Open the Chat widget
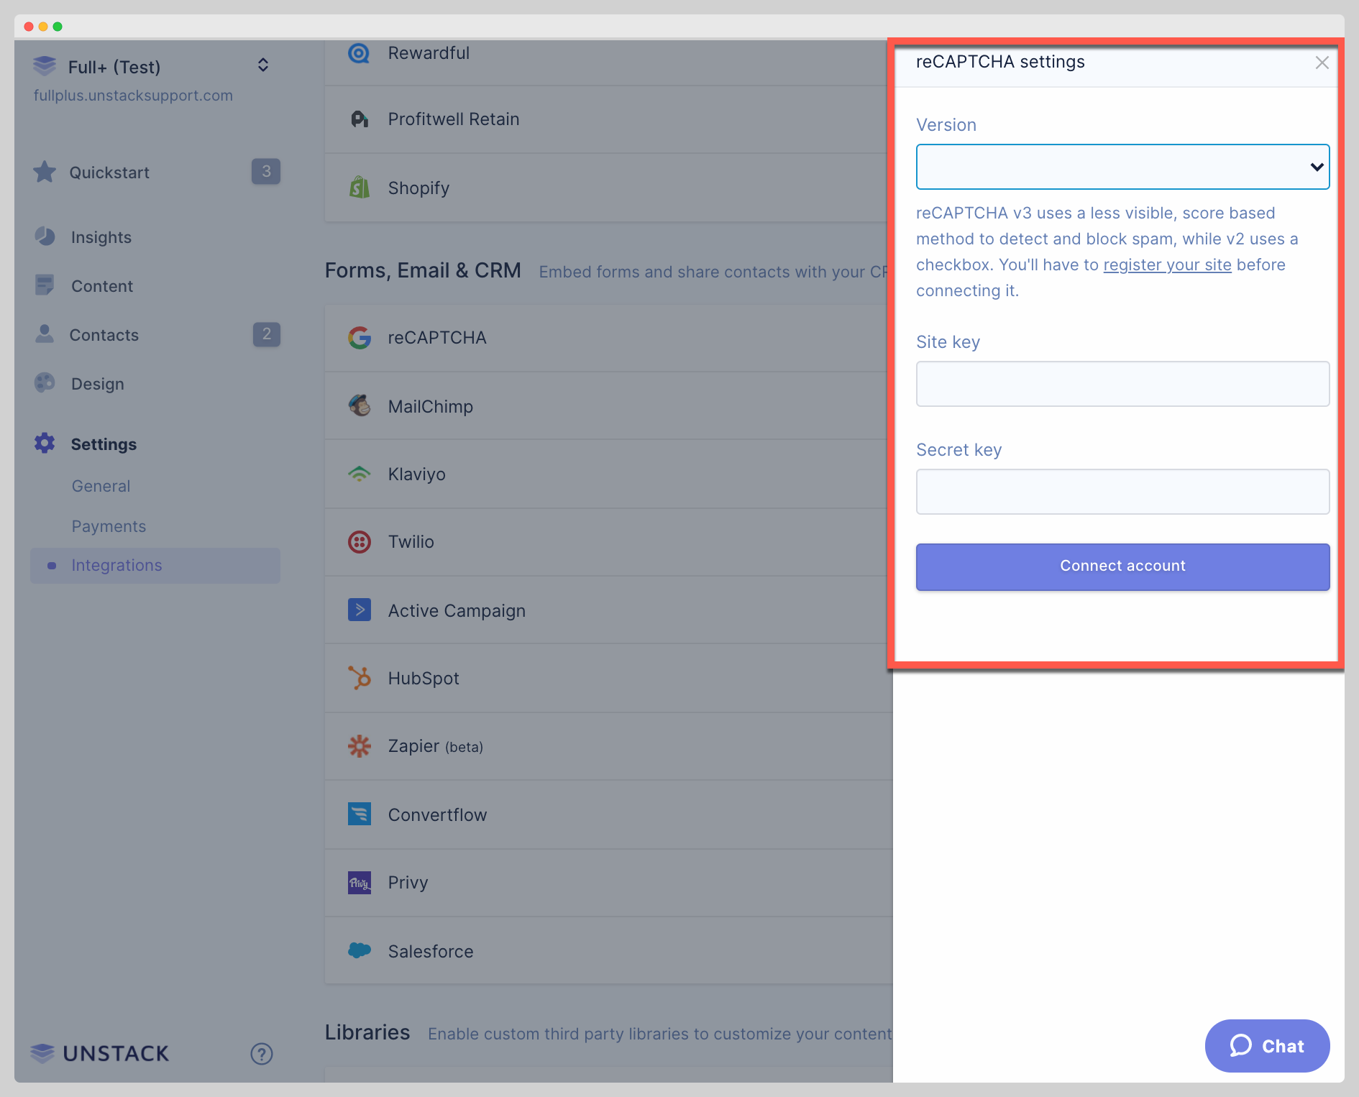The width and height of the screenshot is (1359, 1097). [x=1267, y=1046]
